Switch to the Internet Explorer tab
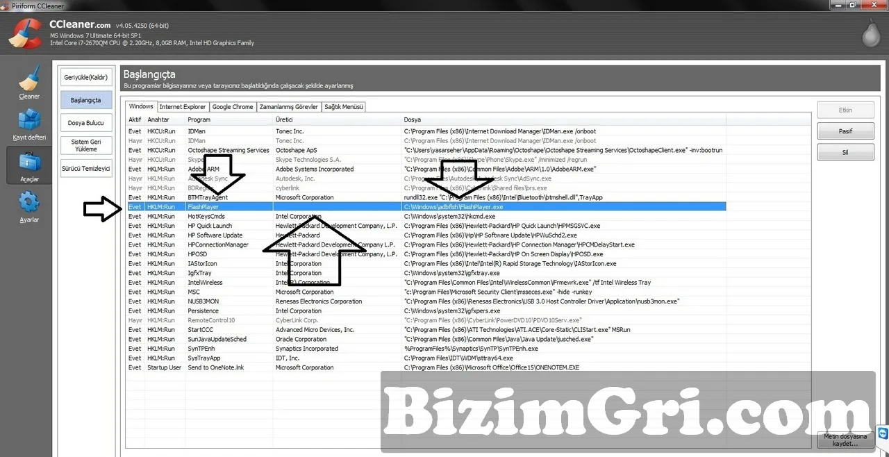The image size is (889, 457). coord(183,107)
